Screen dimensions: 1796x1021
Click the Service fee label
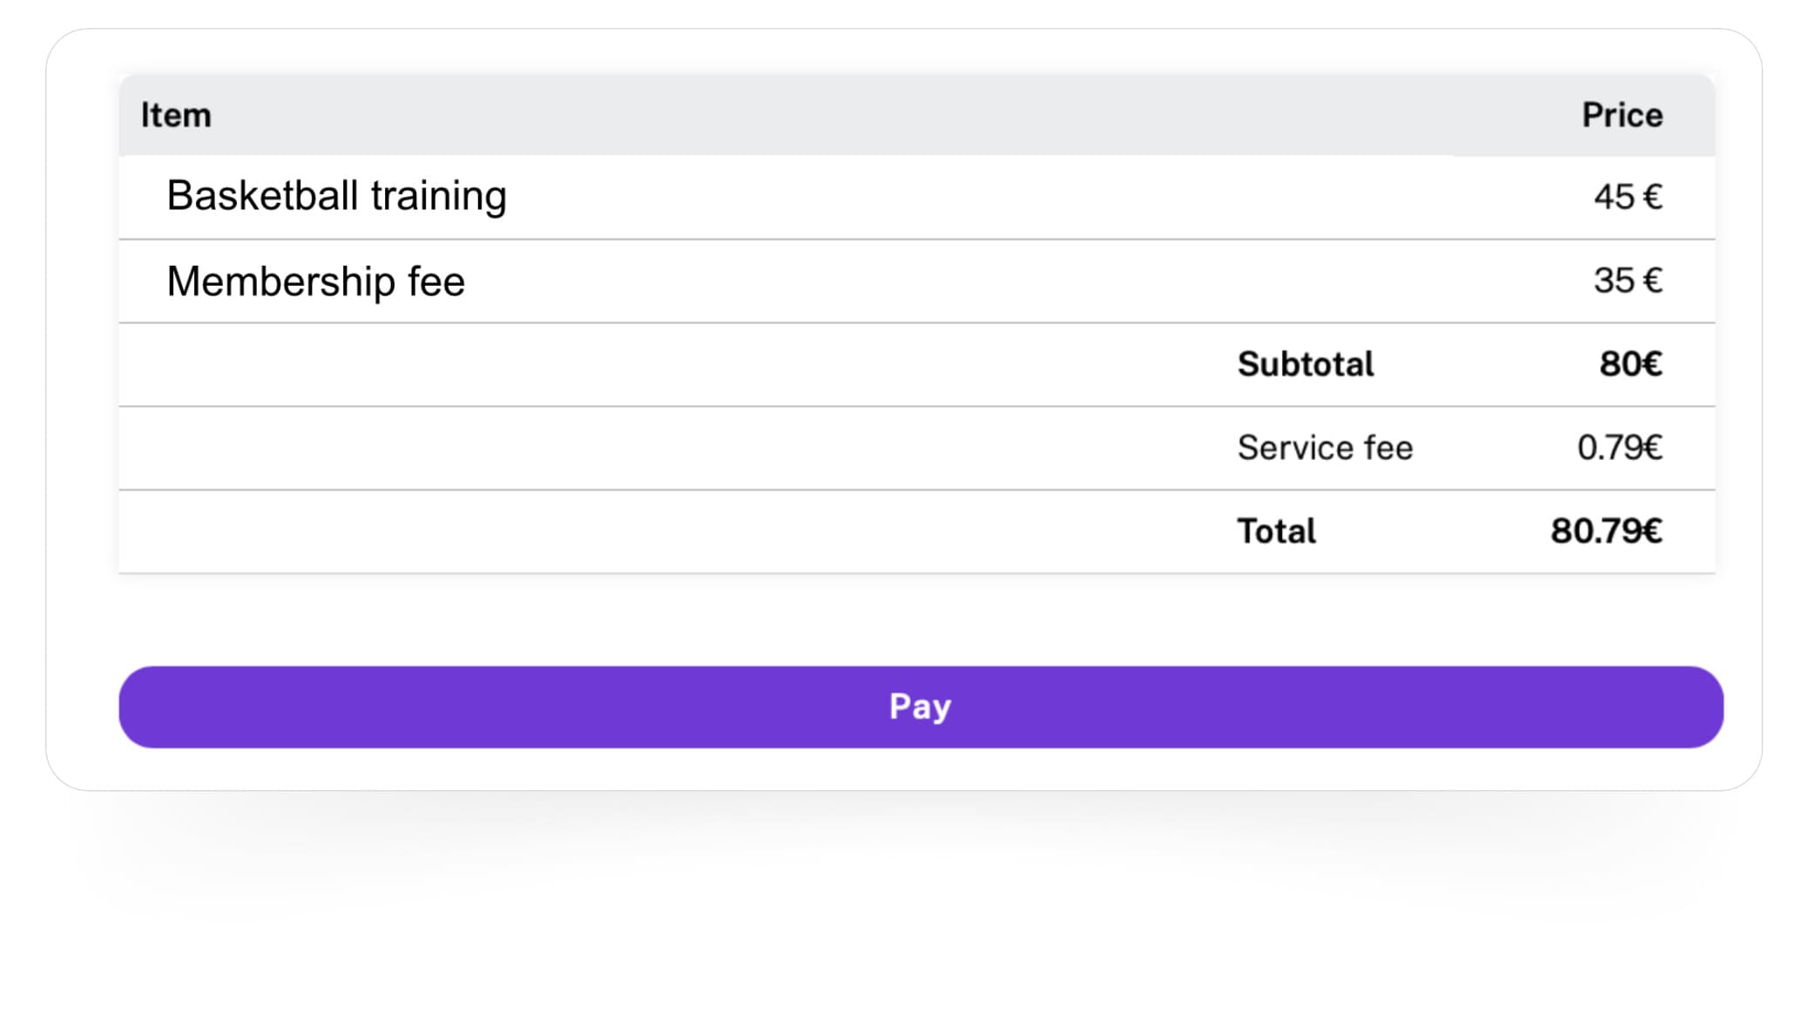pyautogui.click(x=1325, y=447)
